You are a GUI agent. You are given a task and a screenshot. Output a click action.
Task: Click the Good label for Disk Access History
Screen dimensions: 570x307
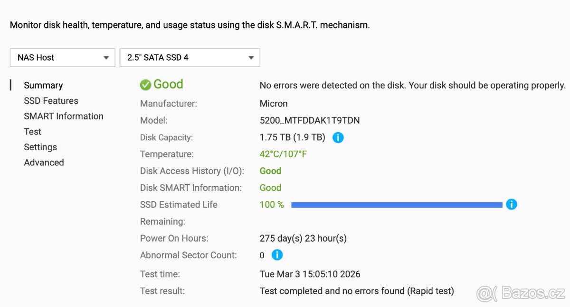click(270, 171)
